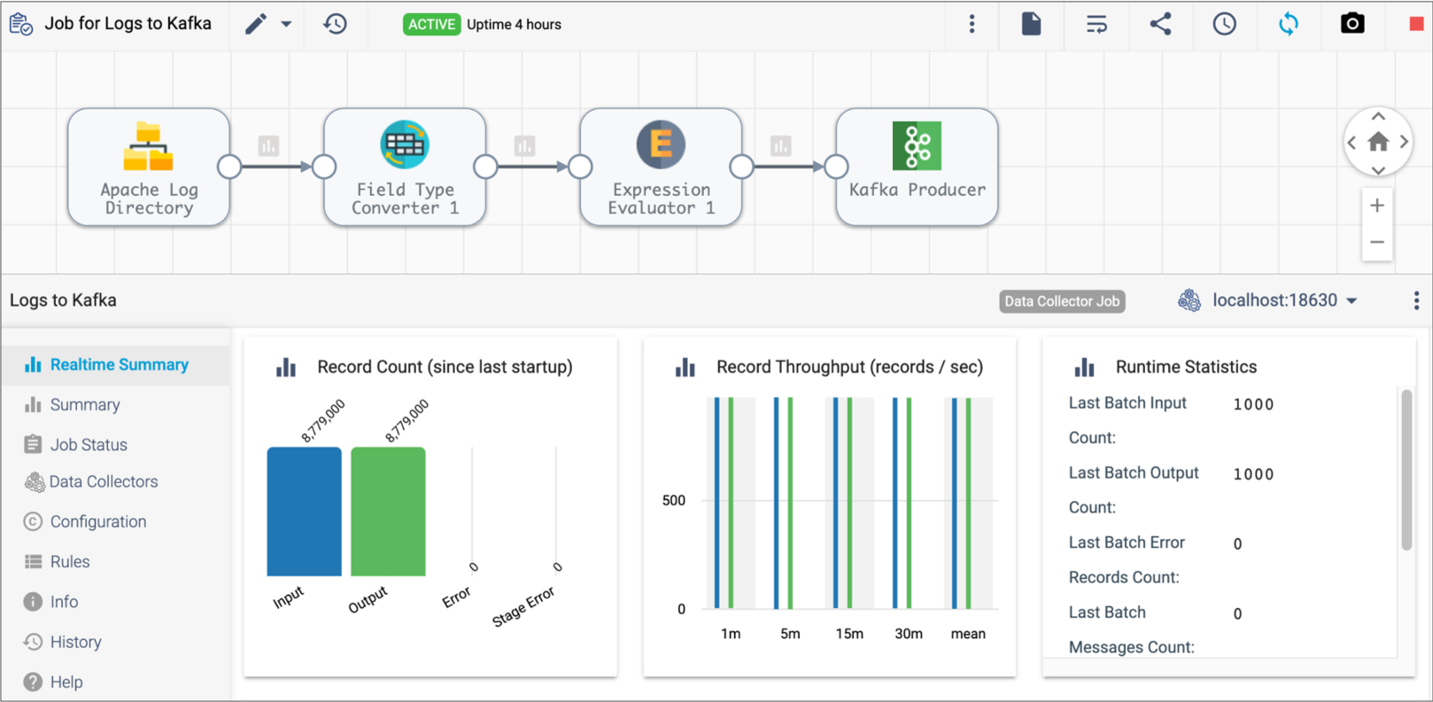Share the job with the share icon

tap(1160, 23)
